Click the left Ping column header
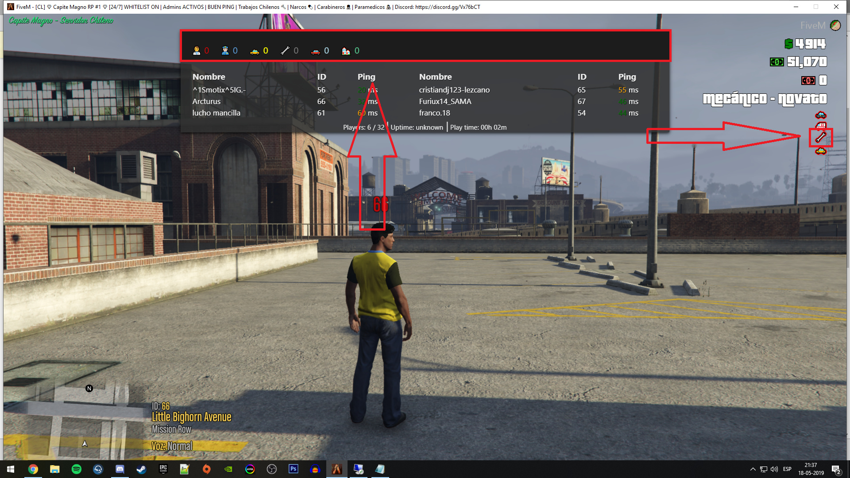The image size is (850, 478). [366, 77]
